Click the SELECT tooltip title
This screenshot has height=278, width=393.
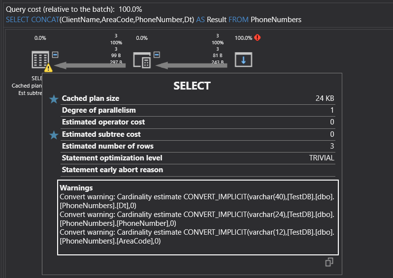192,86
